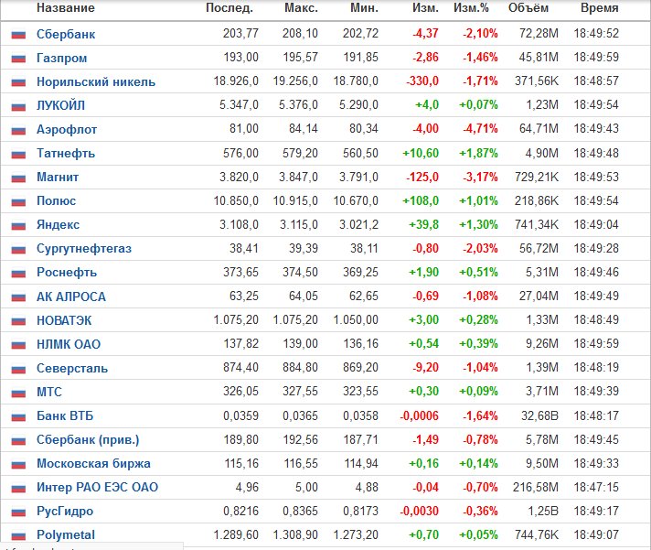Image resolution: width=651 pixels, height=550 pixels.
Task: Sort by the Изм. column header
Action: coord(425,8)
